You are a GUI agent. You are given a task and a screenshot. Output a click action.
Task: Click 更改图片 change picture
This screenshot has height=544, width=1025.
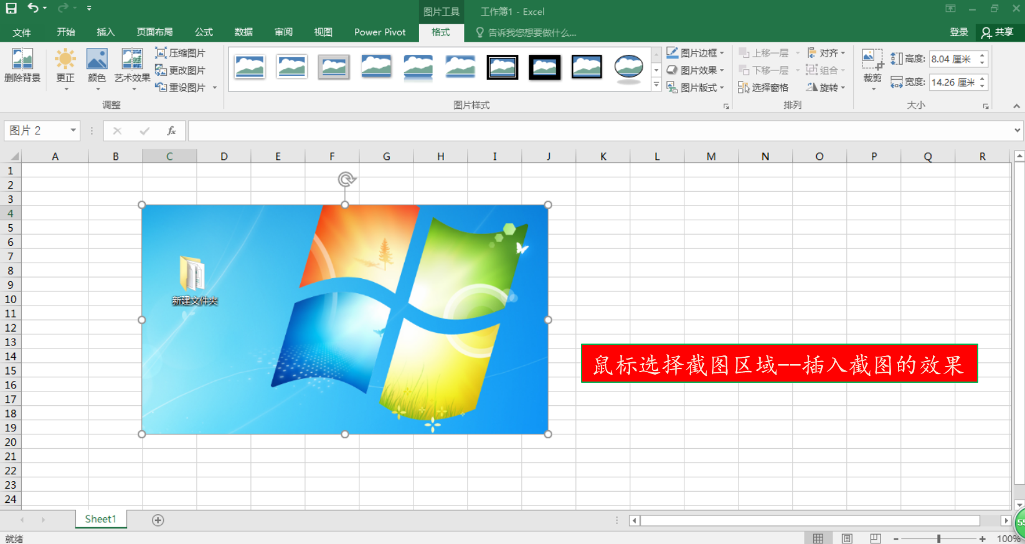[x=180, y=70]
